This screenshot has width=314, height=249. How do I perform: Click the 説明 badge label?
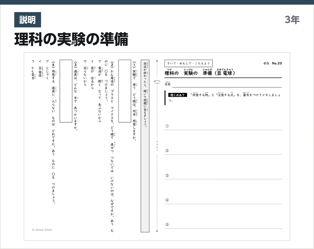(27, 20)
